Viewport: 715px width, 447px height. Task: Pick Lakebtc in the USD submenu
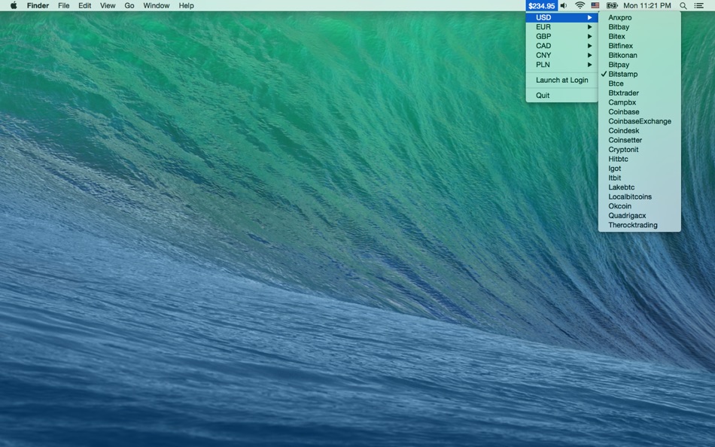coord(639,187)
